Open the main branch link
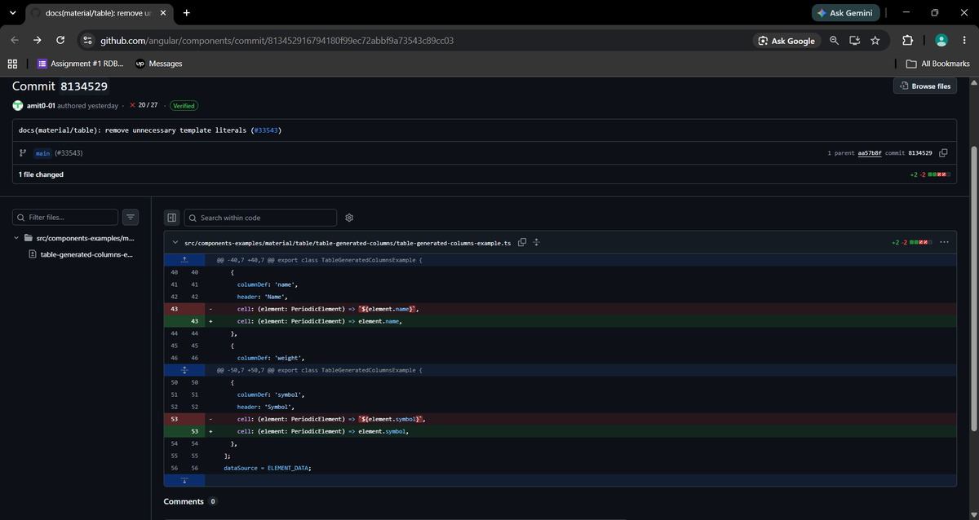979x520 pixels. pyautogui.click(x=43, y=153)
